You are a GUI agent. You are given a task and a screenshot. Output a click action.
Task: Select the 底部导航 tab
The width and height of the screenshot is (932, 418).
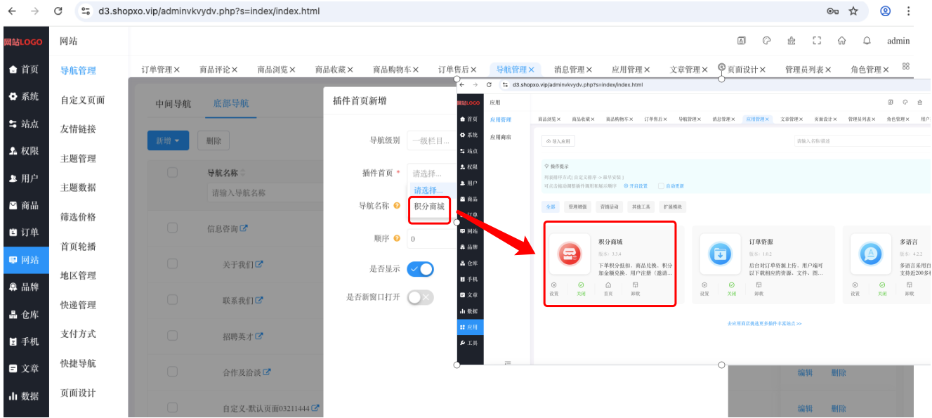pyautogui.click(x=231, y=104)
